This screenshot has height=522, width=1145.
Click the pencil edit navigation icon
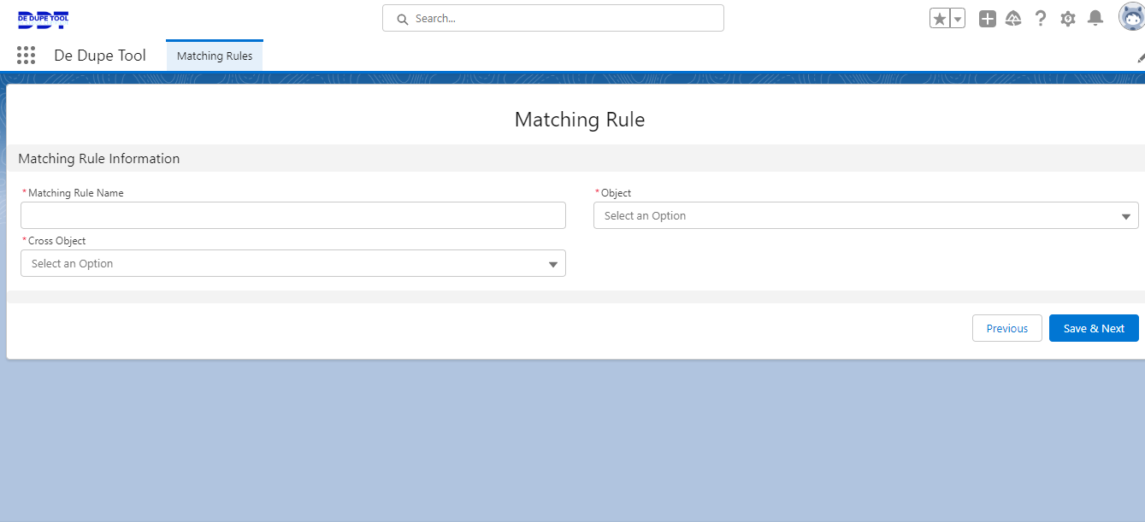[1140, 57]
